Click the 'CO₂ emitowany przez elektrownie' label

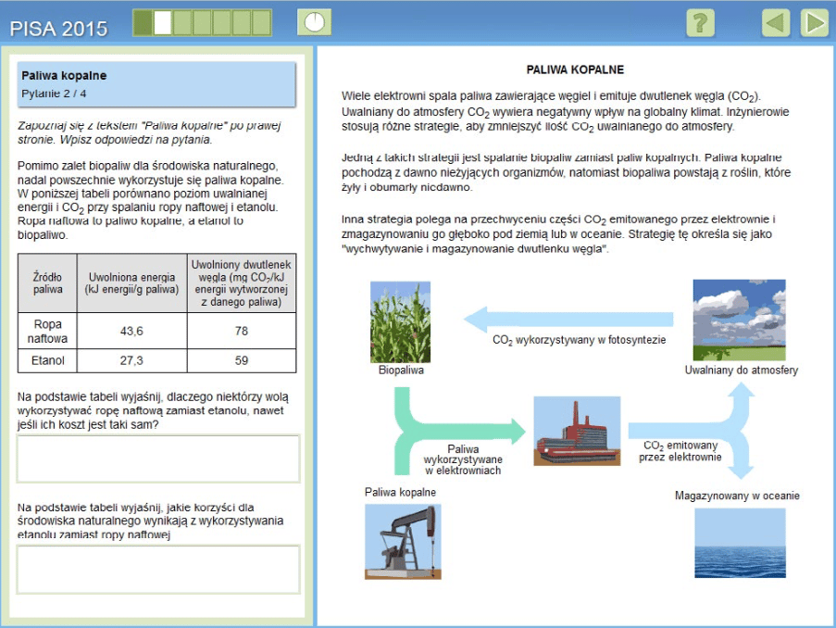(x=680, y=451)
